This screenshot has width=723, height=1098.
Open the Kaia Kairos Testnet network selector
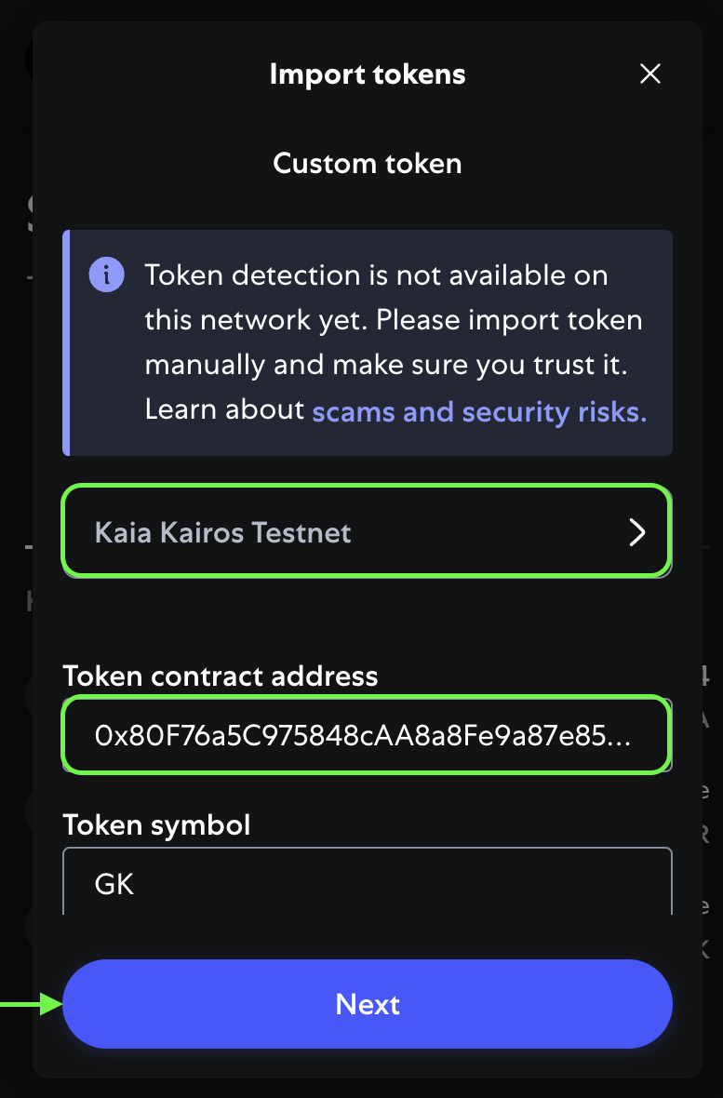pyautogui.click(x=368, y=530)
